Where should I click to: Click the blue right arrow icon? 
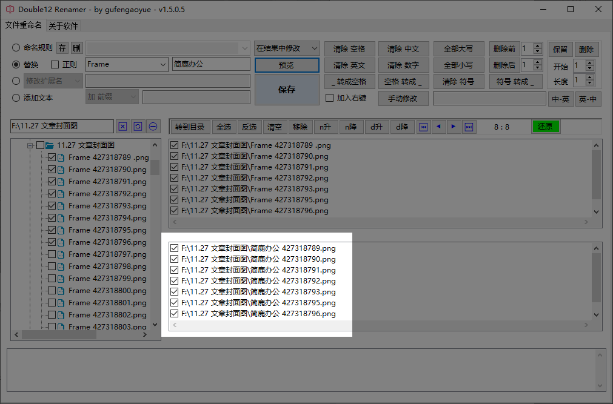454,127
